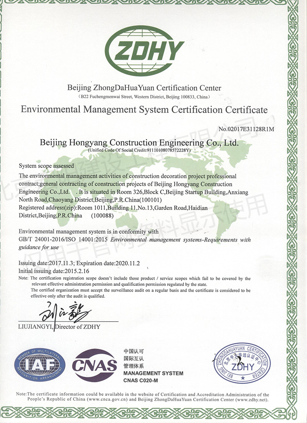Click the round blue ZDHY certification stamp
Image resolution: width=307 pixels, height=423 pixels.
point(241,363)
